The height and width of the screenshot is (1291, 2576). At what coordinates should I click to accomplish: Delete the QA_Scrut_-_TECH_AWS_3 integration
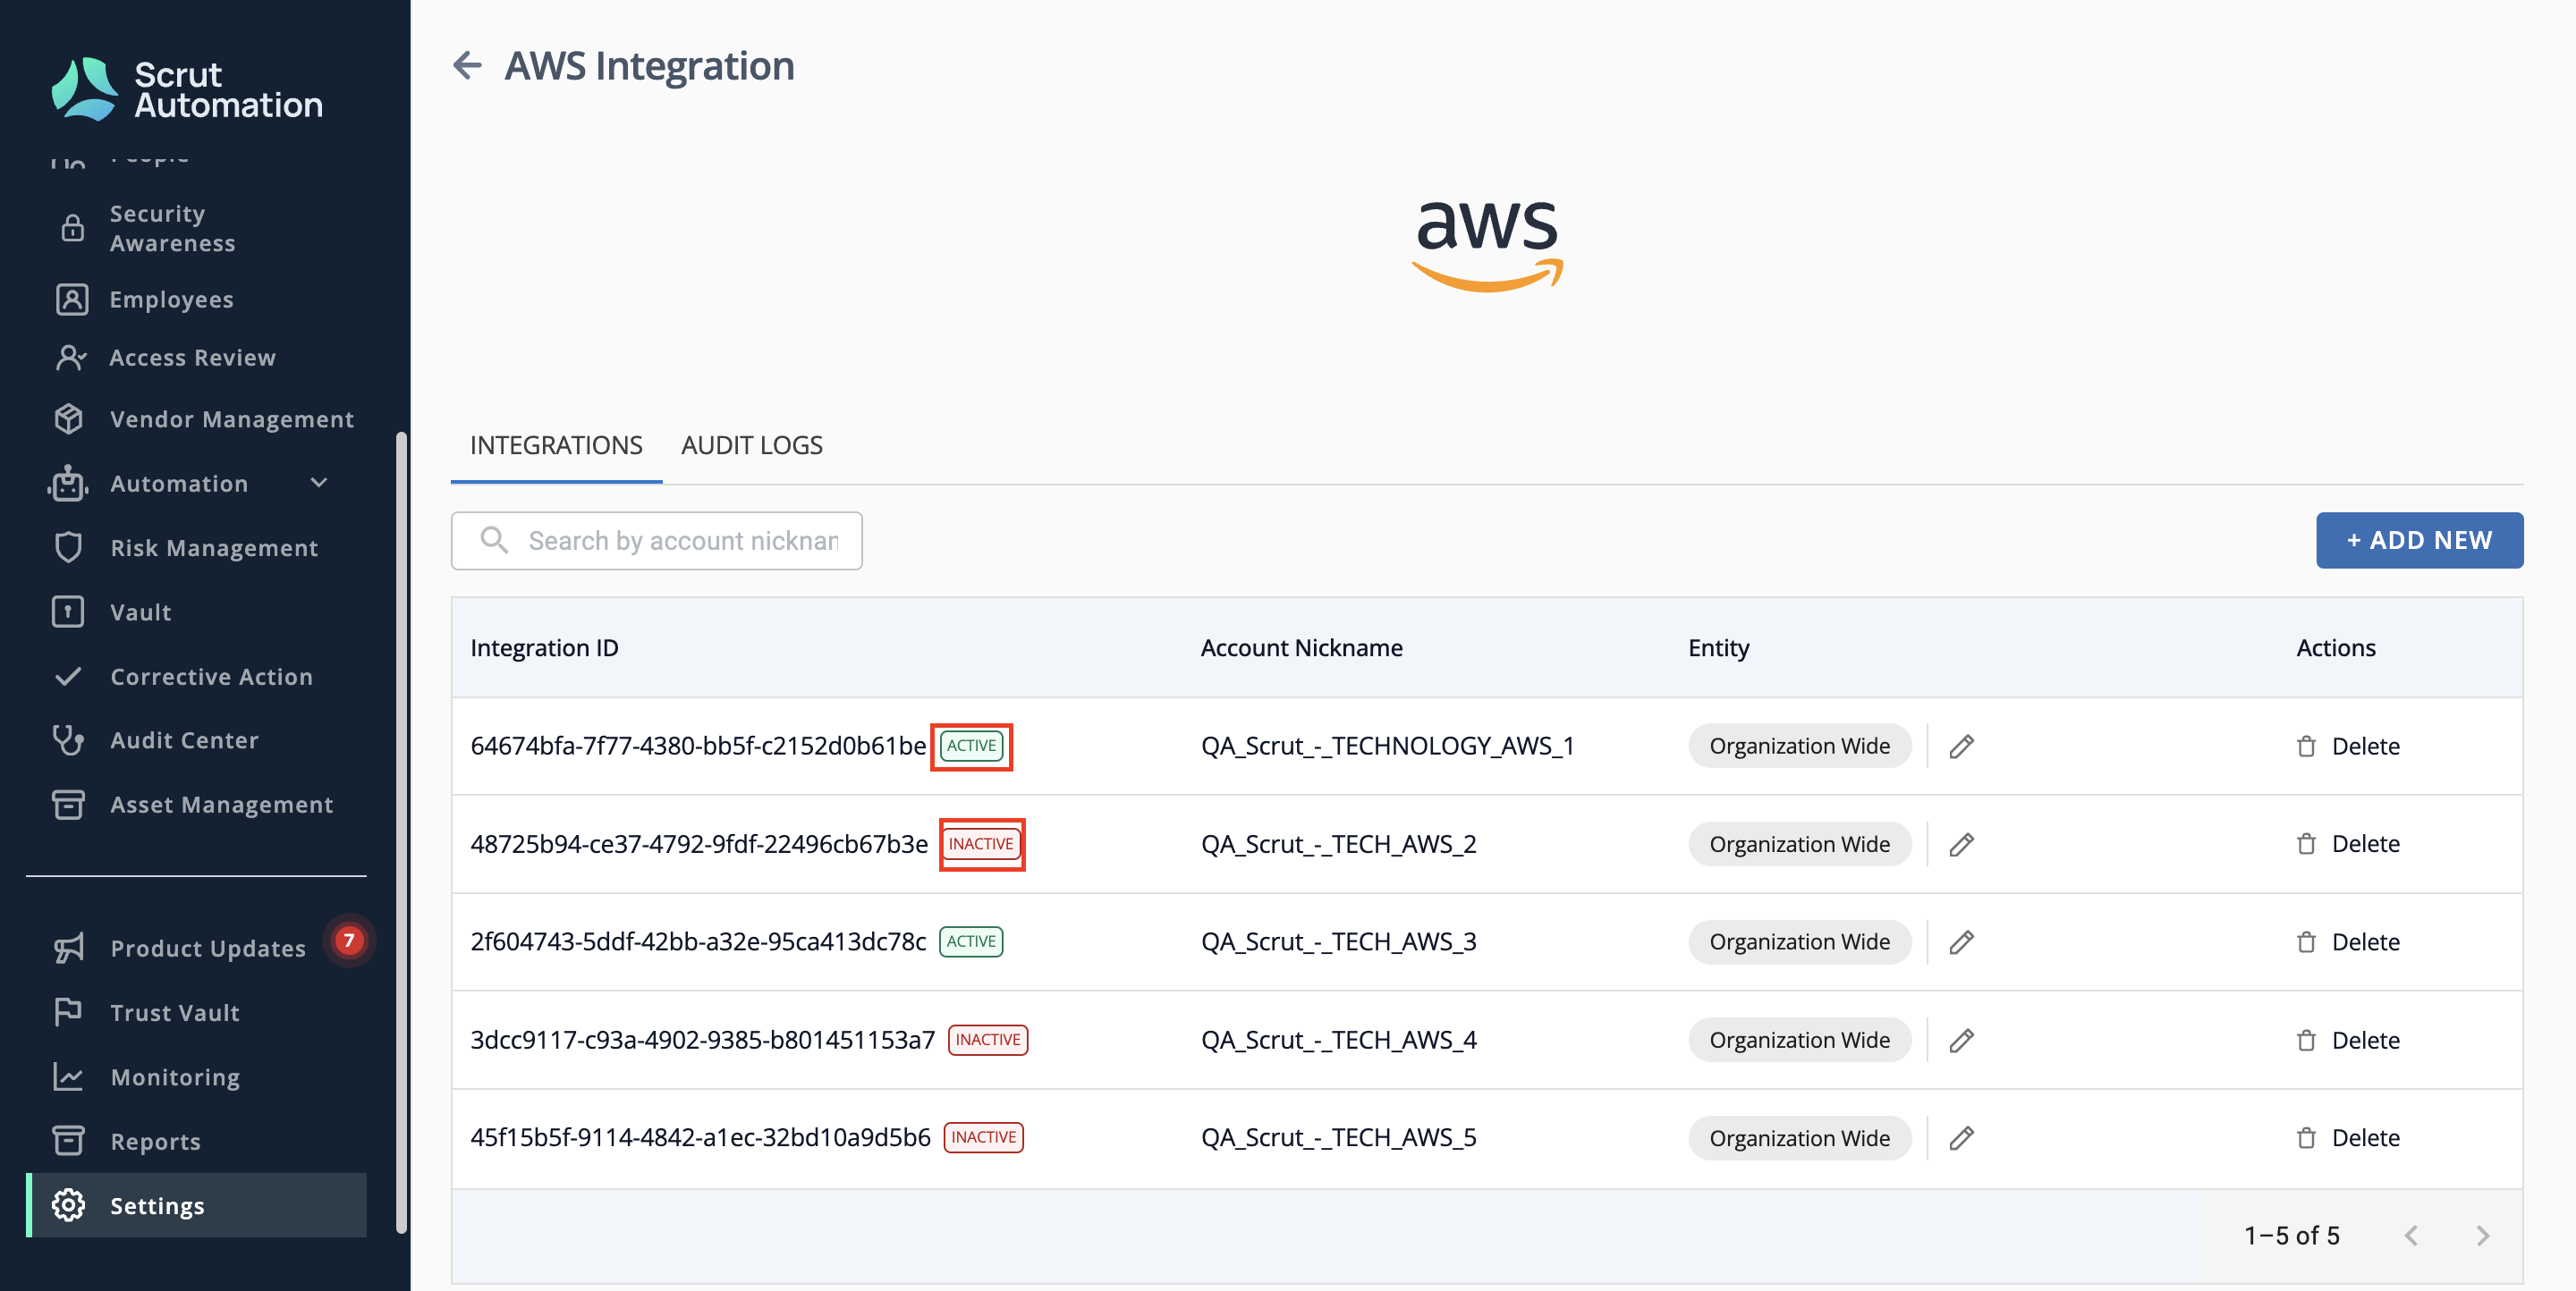[2347, 942]
